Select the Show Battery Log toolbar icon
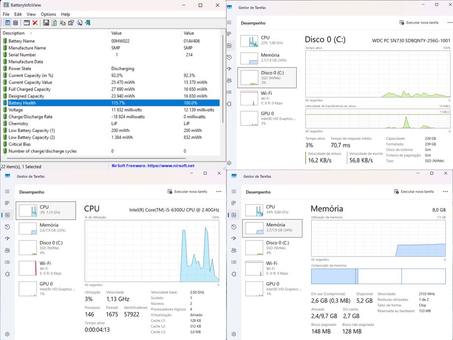Image resolution: width=453 pixels, height=340 pixels. pos(16,22)
